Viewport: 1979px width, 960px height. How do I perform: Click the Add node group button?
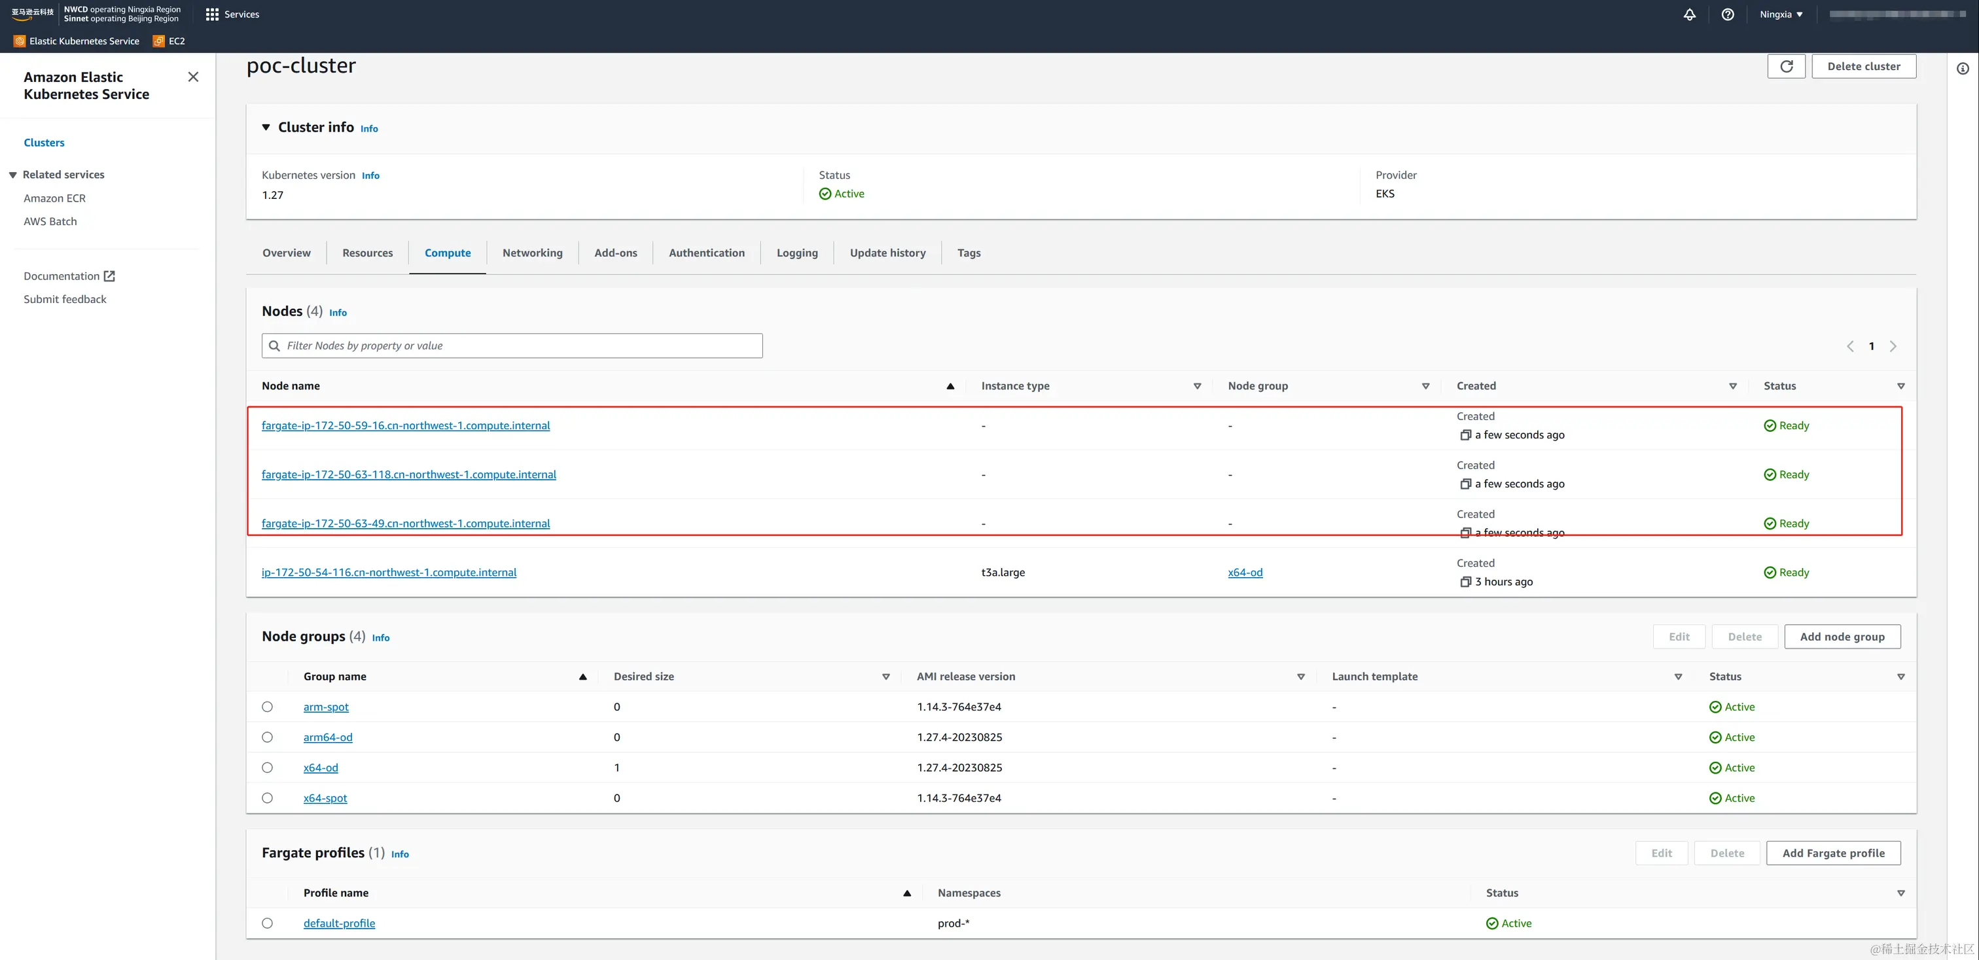tap(1842, 637)
